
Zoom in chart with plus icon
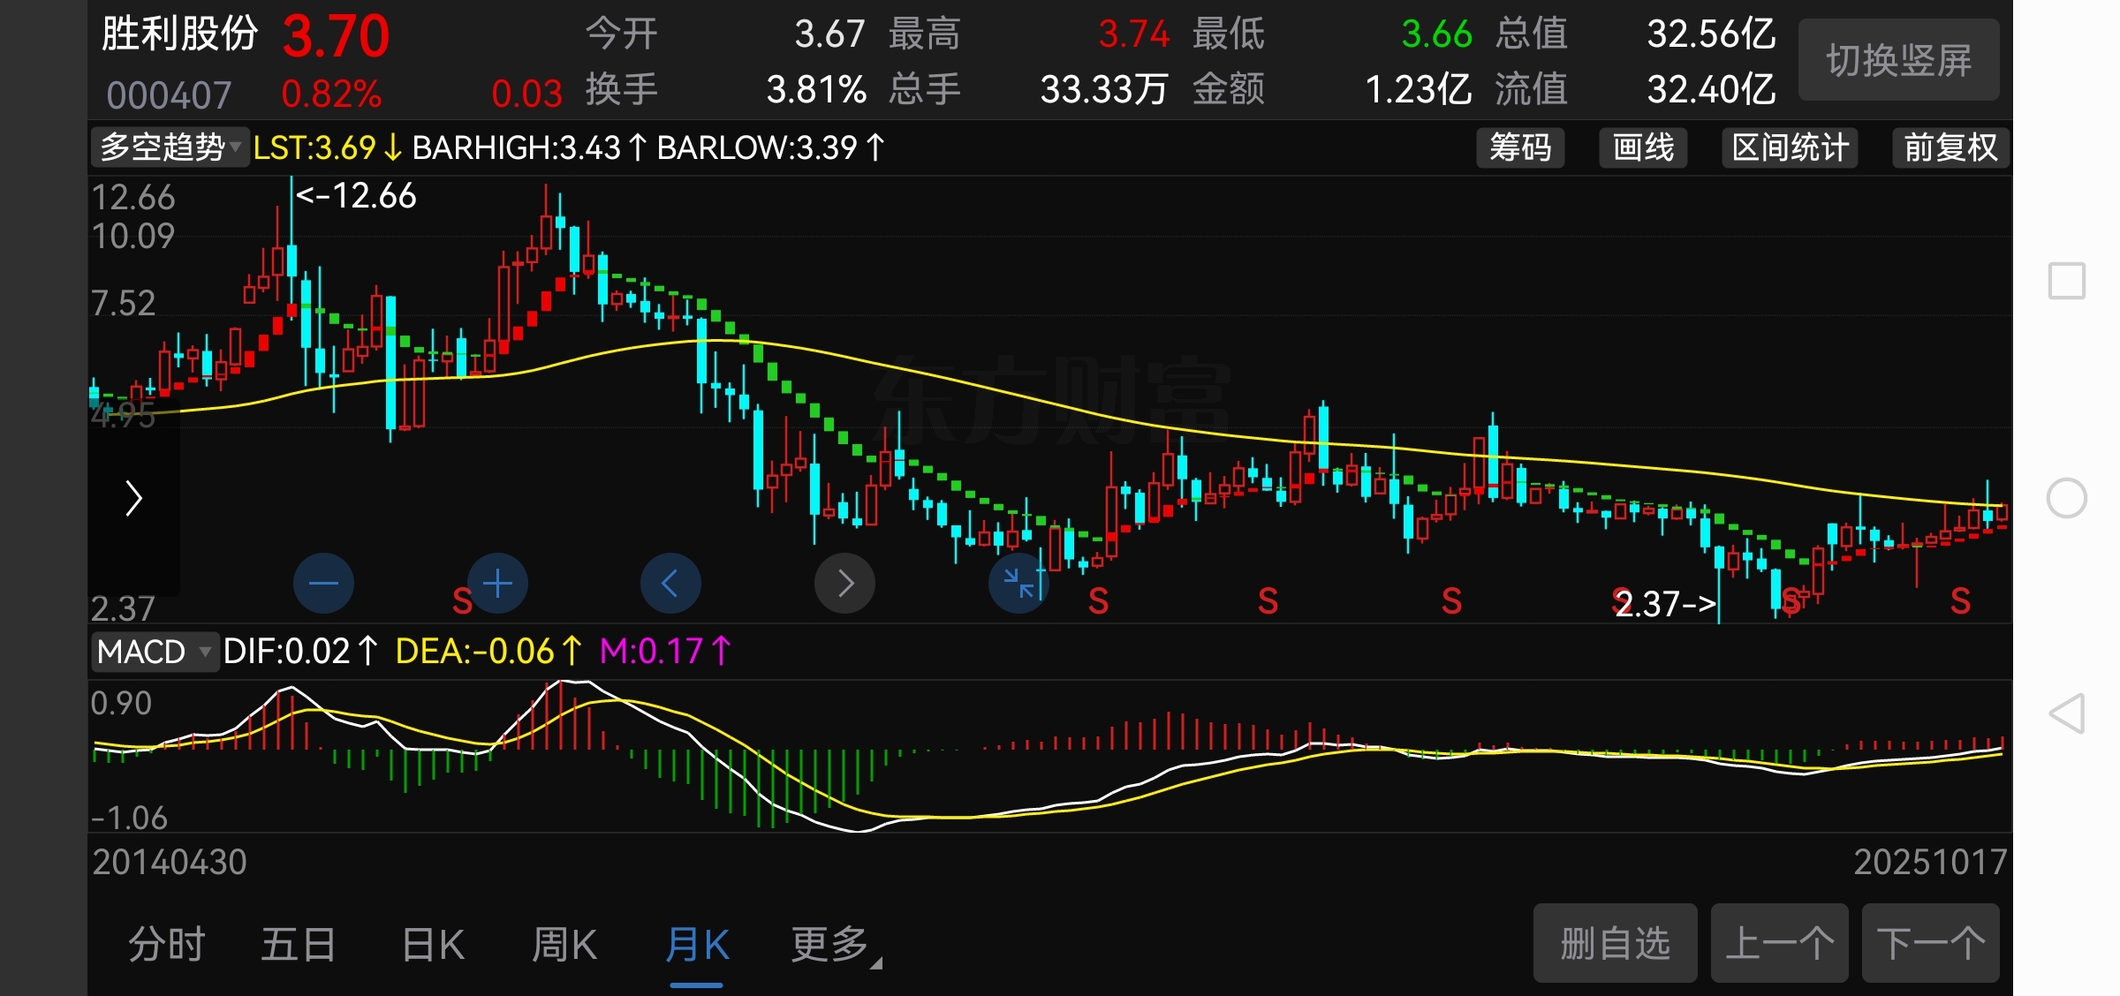coord(498,584)
